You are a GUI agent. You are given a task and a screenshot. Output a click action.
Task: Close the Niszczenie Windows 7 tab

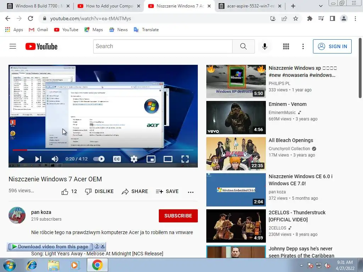point(209,6)
